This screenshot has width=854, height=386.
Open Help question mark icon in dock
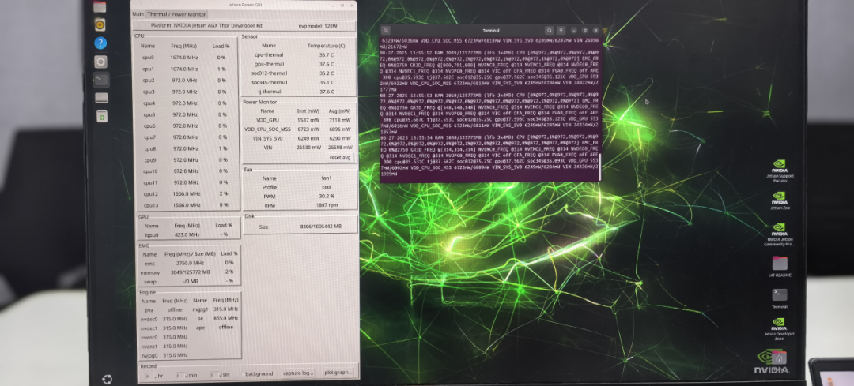pyautogui.click(x=100, y=43)
